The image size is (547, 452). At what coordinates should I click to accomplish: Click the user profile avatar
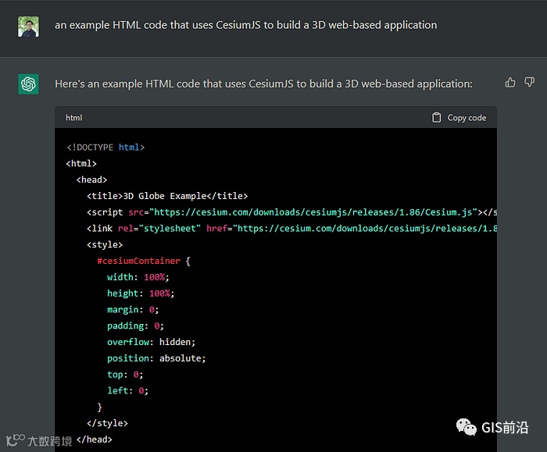(29, 27)
